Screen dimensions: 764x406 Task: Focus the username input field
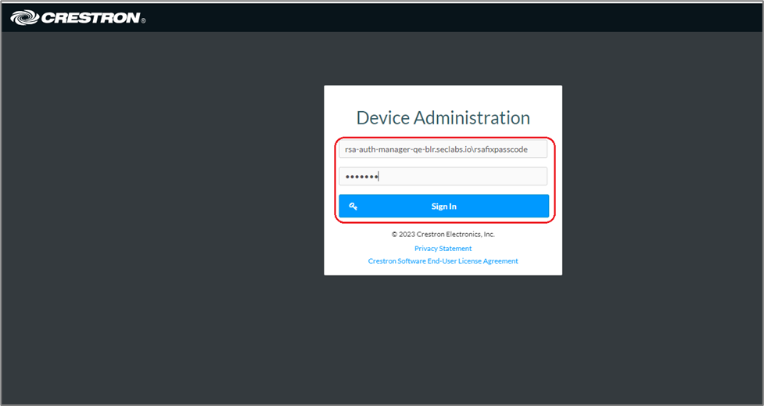tap(443, 149)
